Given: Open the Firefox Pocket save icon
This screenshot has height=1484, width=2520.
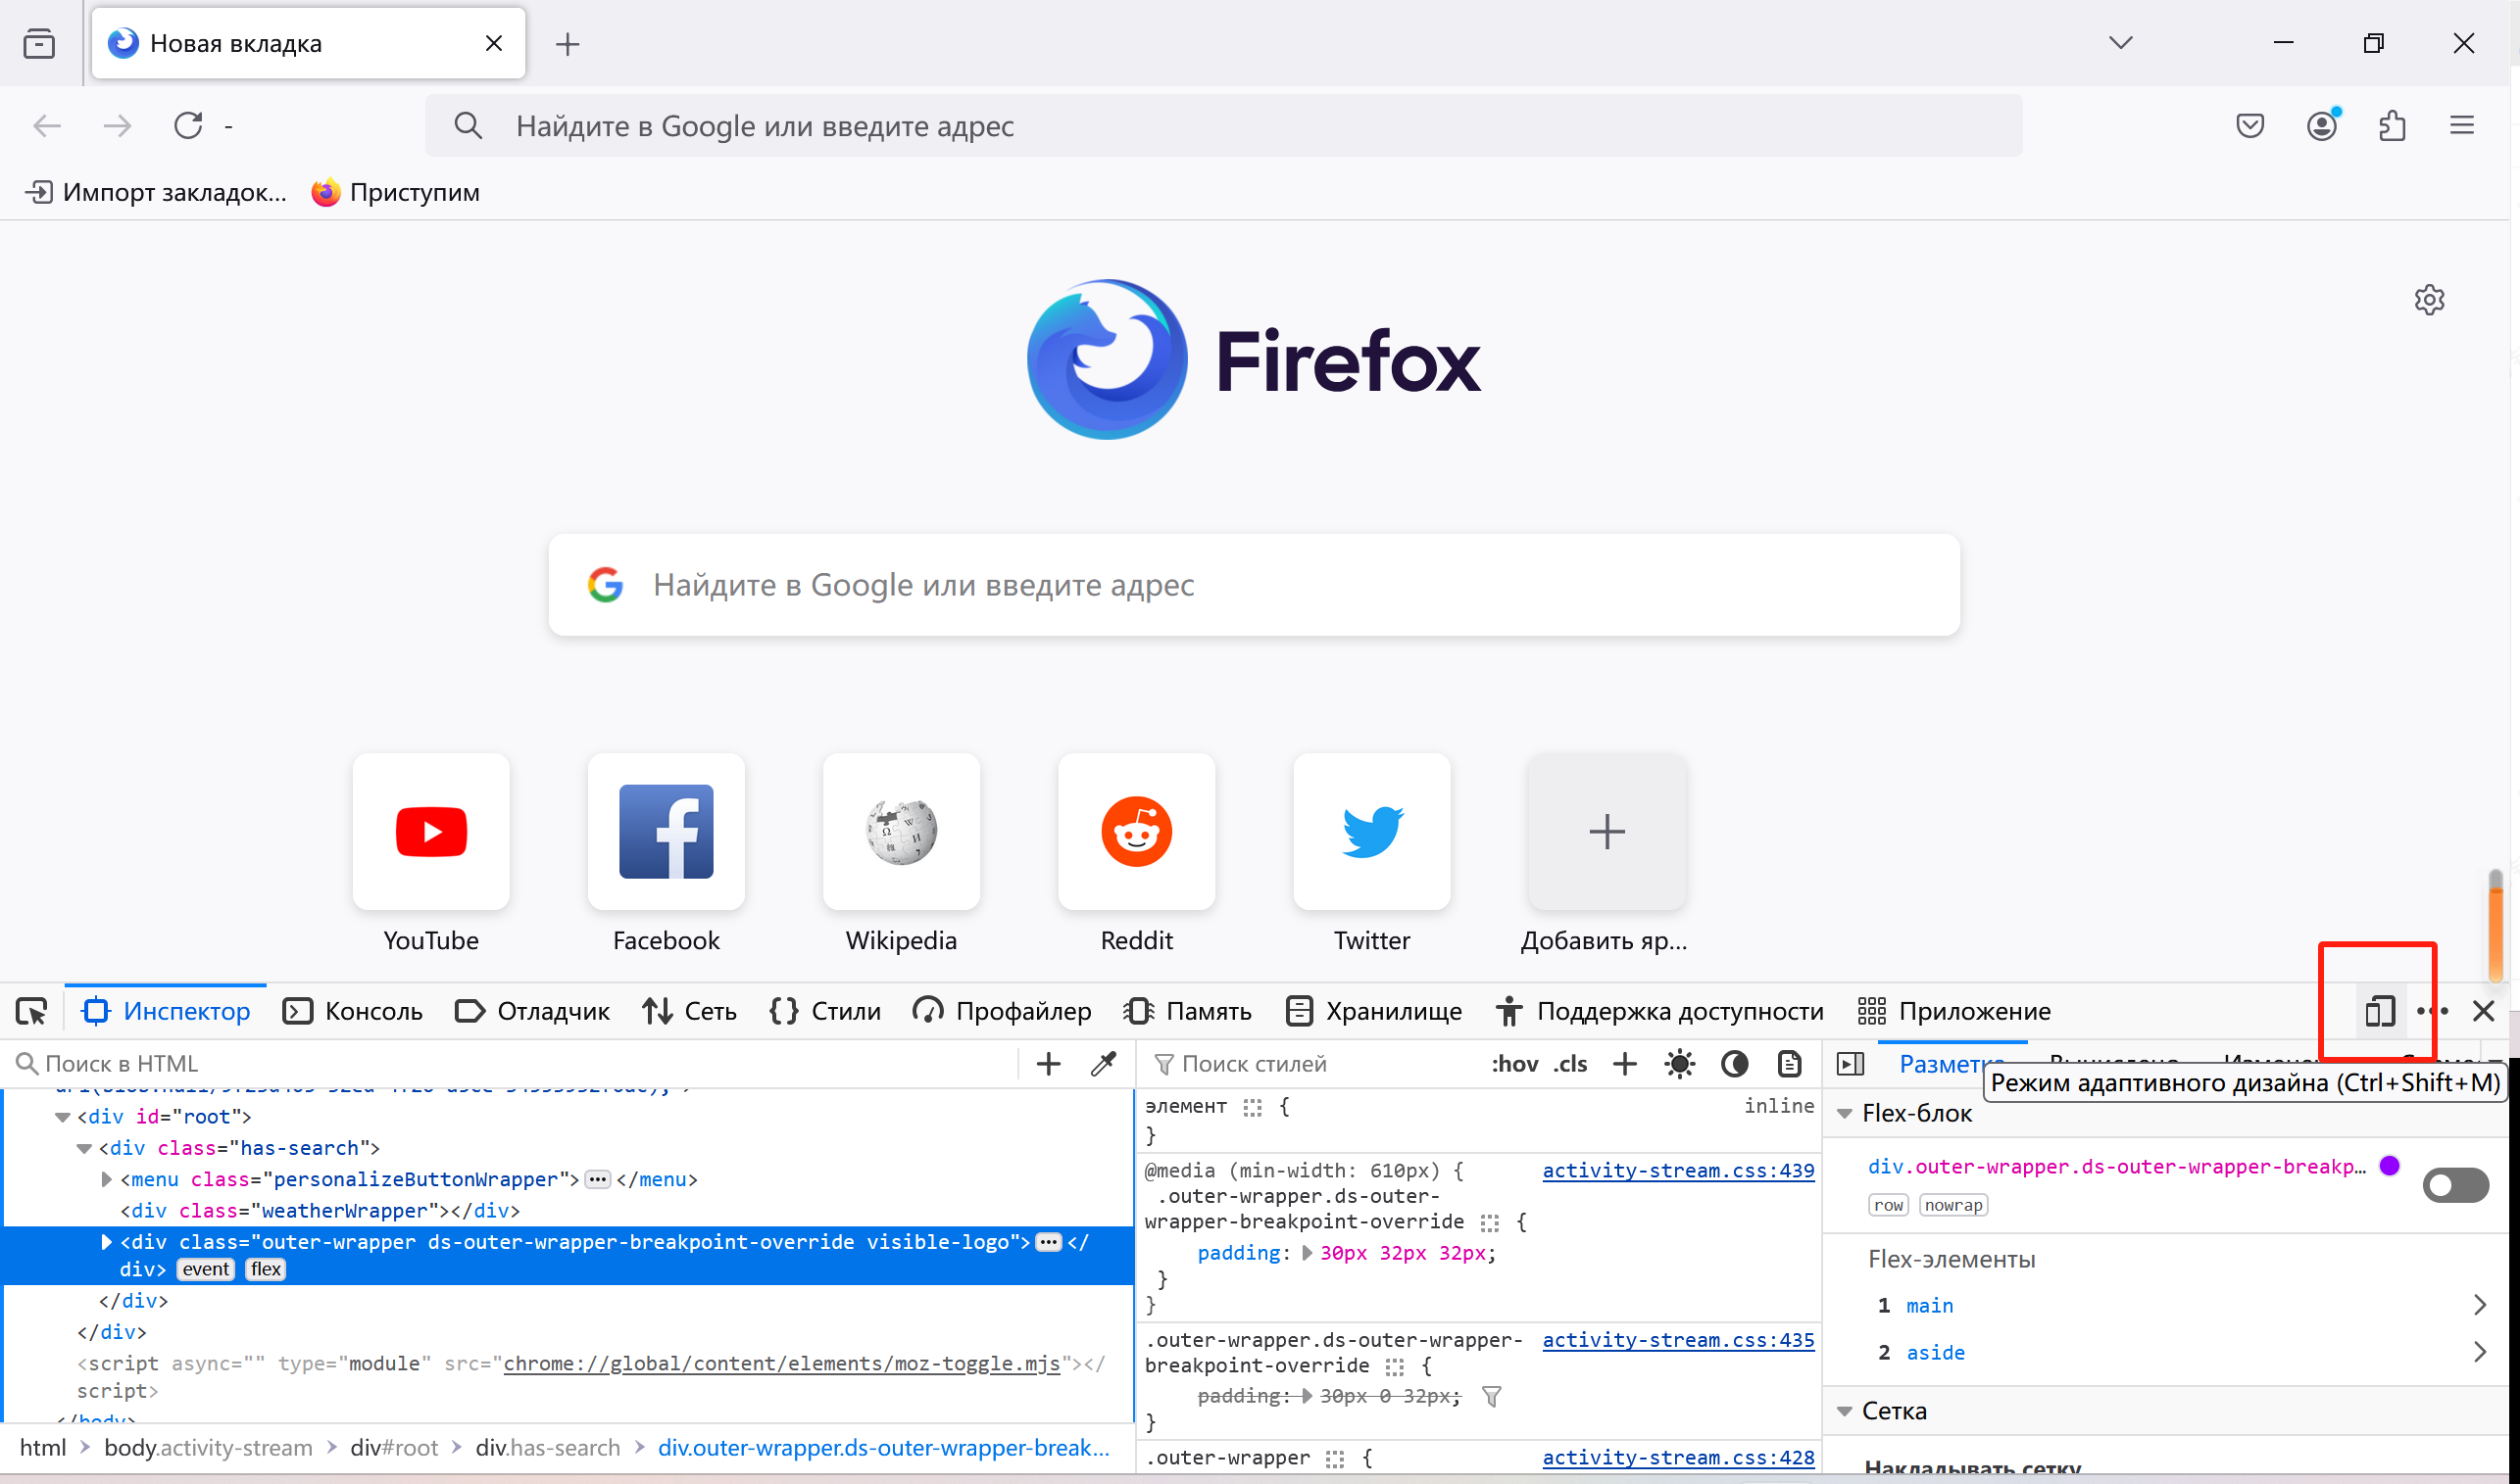Looking at the screenshot, I should coord(2249,125).
